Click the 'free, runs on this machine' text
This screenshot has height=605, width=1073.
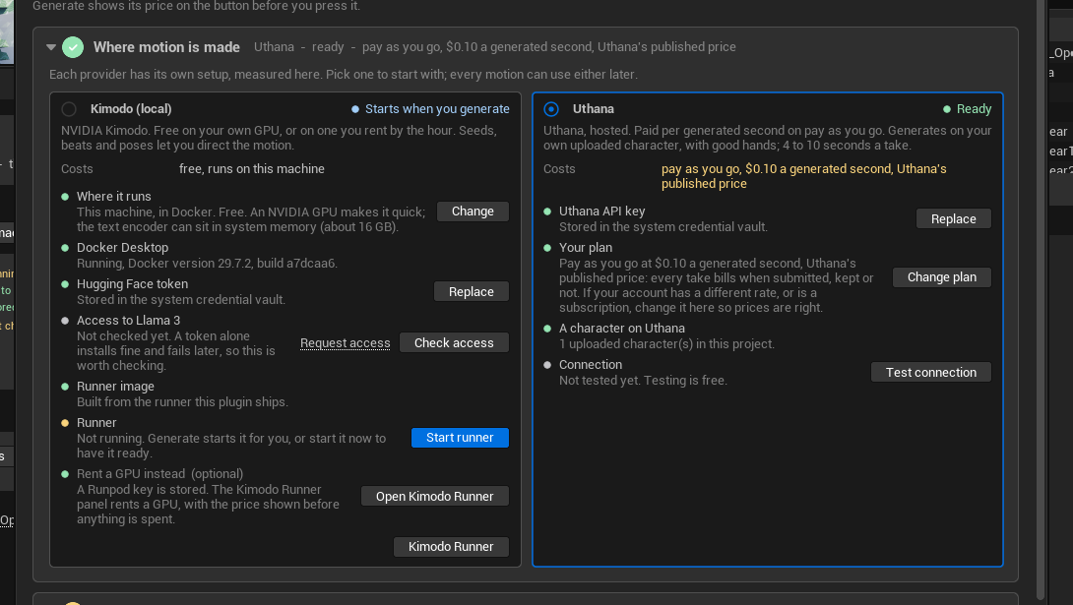pyautogui.click(x=252, y=169)
